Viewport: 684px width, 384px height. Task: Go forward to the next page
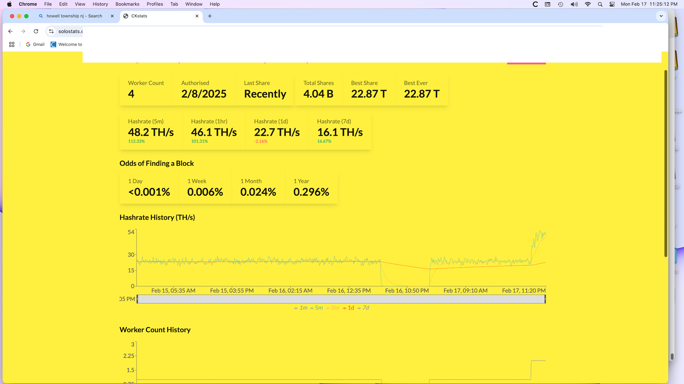tap(23, 31)
